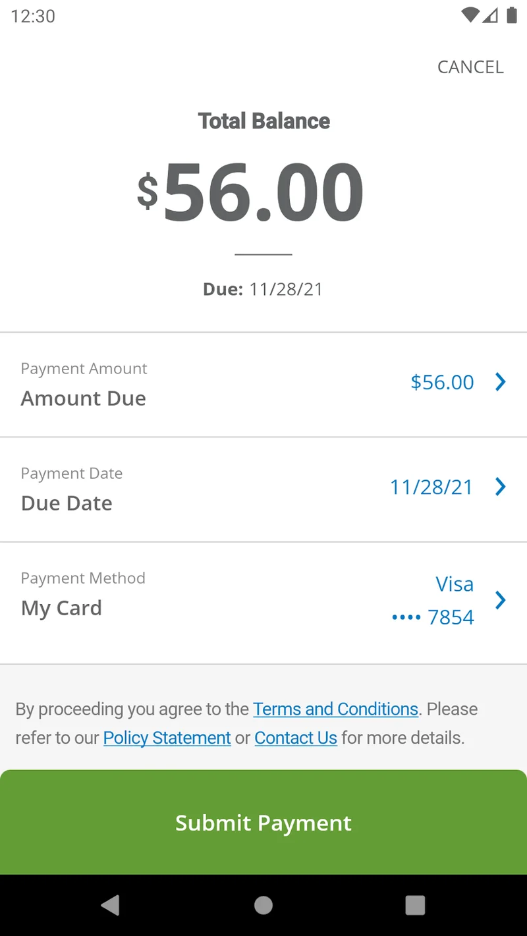The width and height of the screenshot is (527, 936).
Task: Tap the Wi-Fi status icon
Action: 470,15
